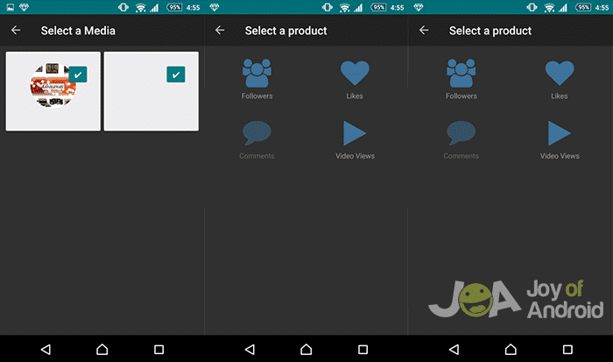Tap recent apps square on middle screen
The image size is (613, 362).
pos(363,349)
